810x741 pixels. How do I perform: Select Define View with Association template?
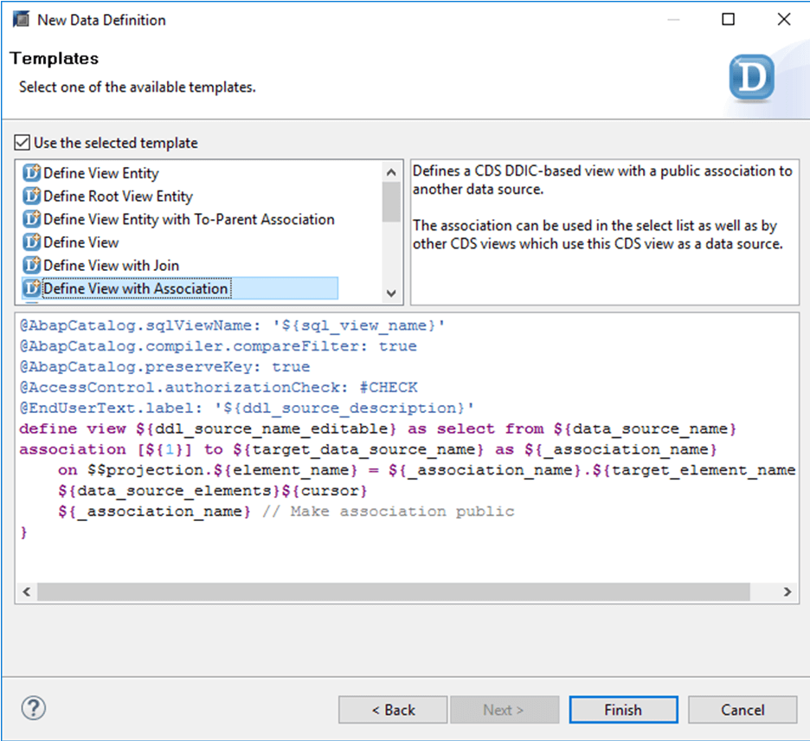pos(137,288)
